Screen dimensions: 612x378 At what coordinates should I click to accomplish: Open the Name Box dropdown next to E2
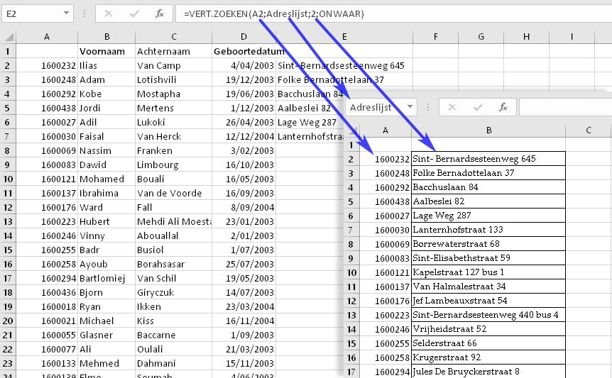pos(66,13)
